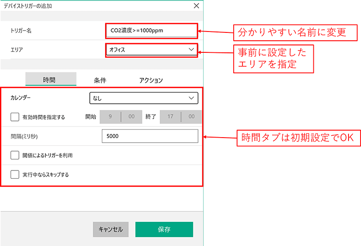Check 閾値によるトリガーを利用 checkbox
The width and height of the screenshot is (361, 246).
pyautogui.click(x=15, y=155)
